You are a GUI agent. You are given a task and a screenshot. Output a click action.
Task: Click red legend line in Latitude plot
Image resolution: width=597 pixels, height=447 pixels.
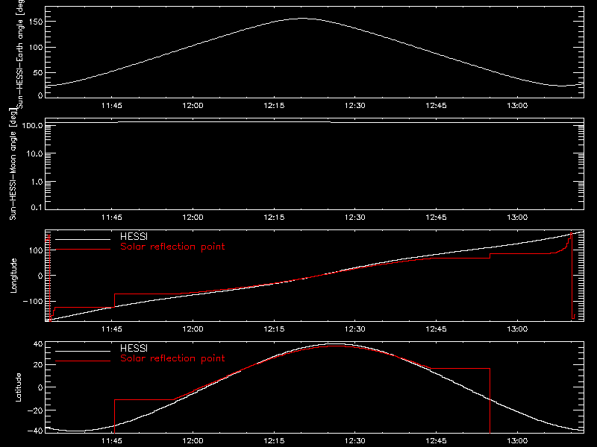click(83, 361)
